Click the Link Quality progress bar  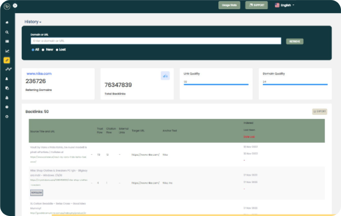coord(216,84)
